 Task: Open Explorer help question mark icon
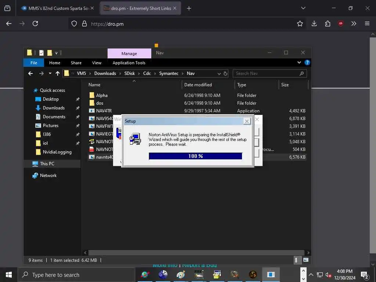(x=307, y=62)
